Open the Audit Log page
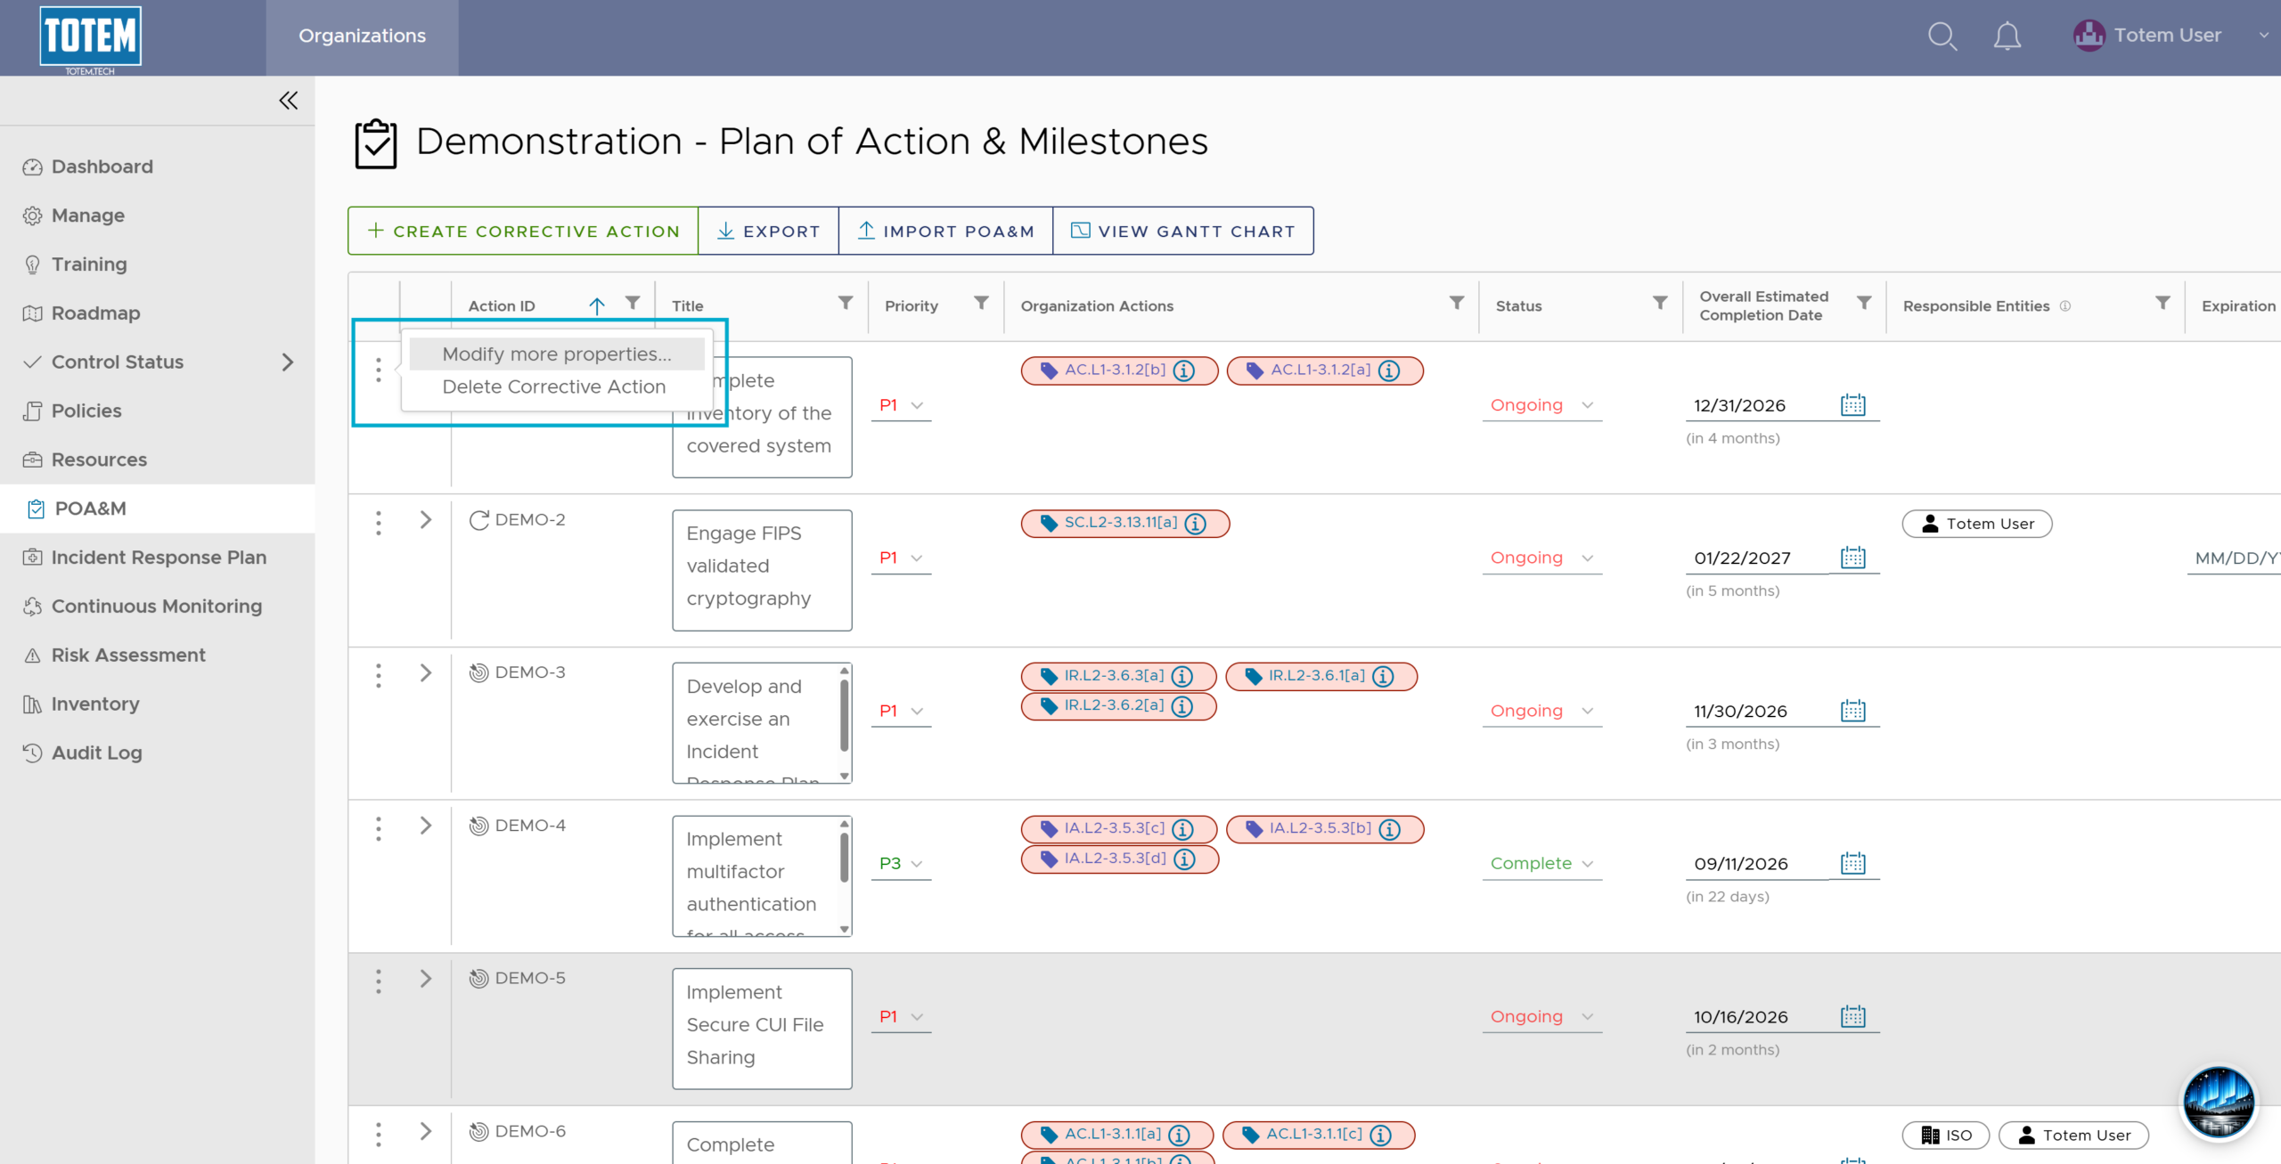The width and height of the screenshot is (2281, 1164). pos(96,753)
